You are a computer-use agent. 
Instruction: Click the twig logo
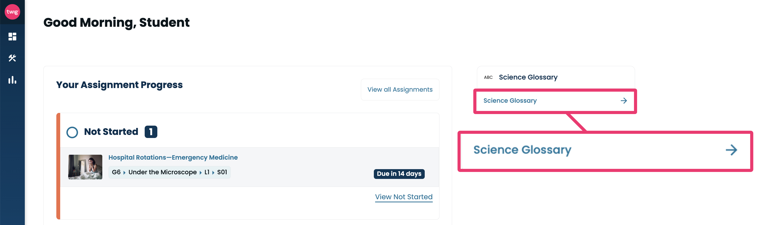pyautogui.click(x=12, y=12)
